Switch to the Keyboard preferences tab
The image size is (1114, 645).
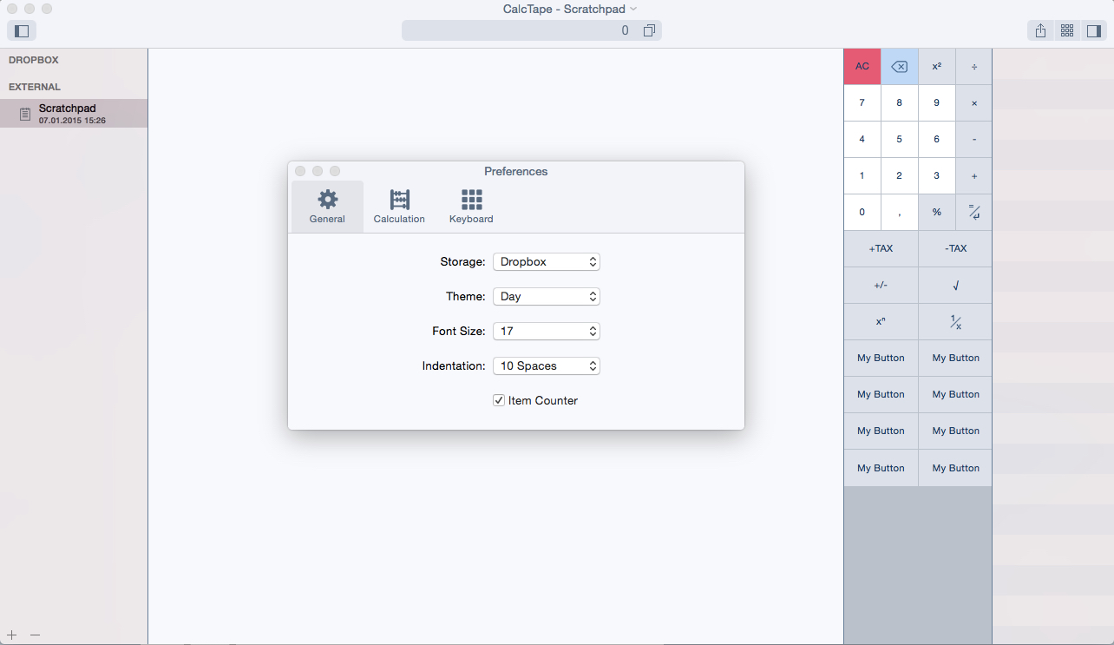pos(471,207)
